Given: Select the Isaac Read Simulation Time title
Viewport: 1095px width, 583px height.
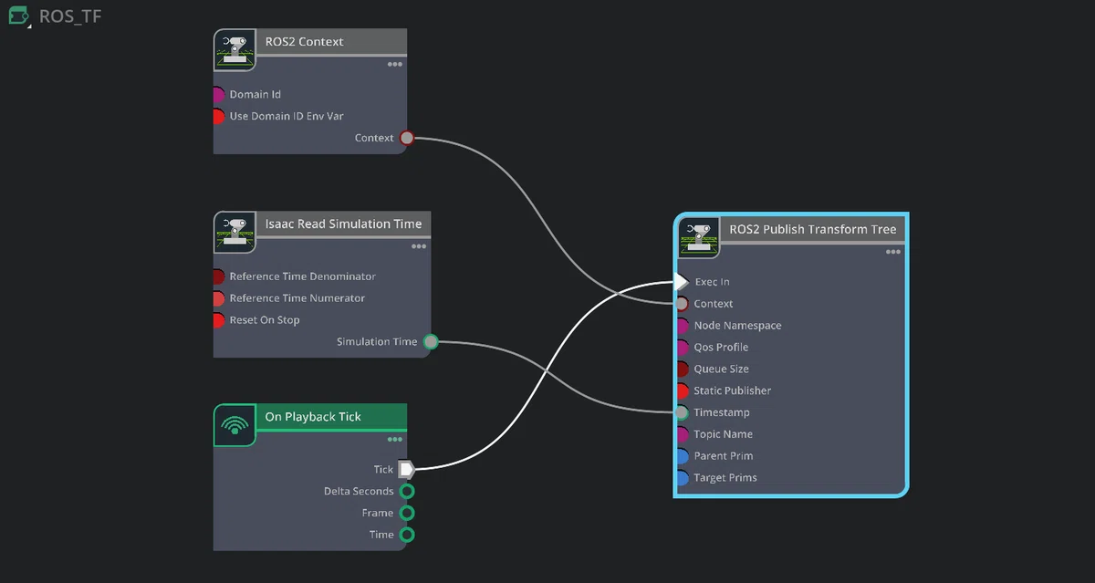Looking at the screenshot, I should (343, 224).
